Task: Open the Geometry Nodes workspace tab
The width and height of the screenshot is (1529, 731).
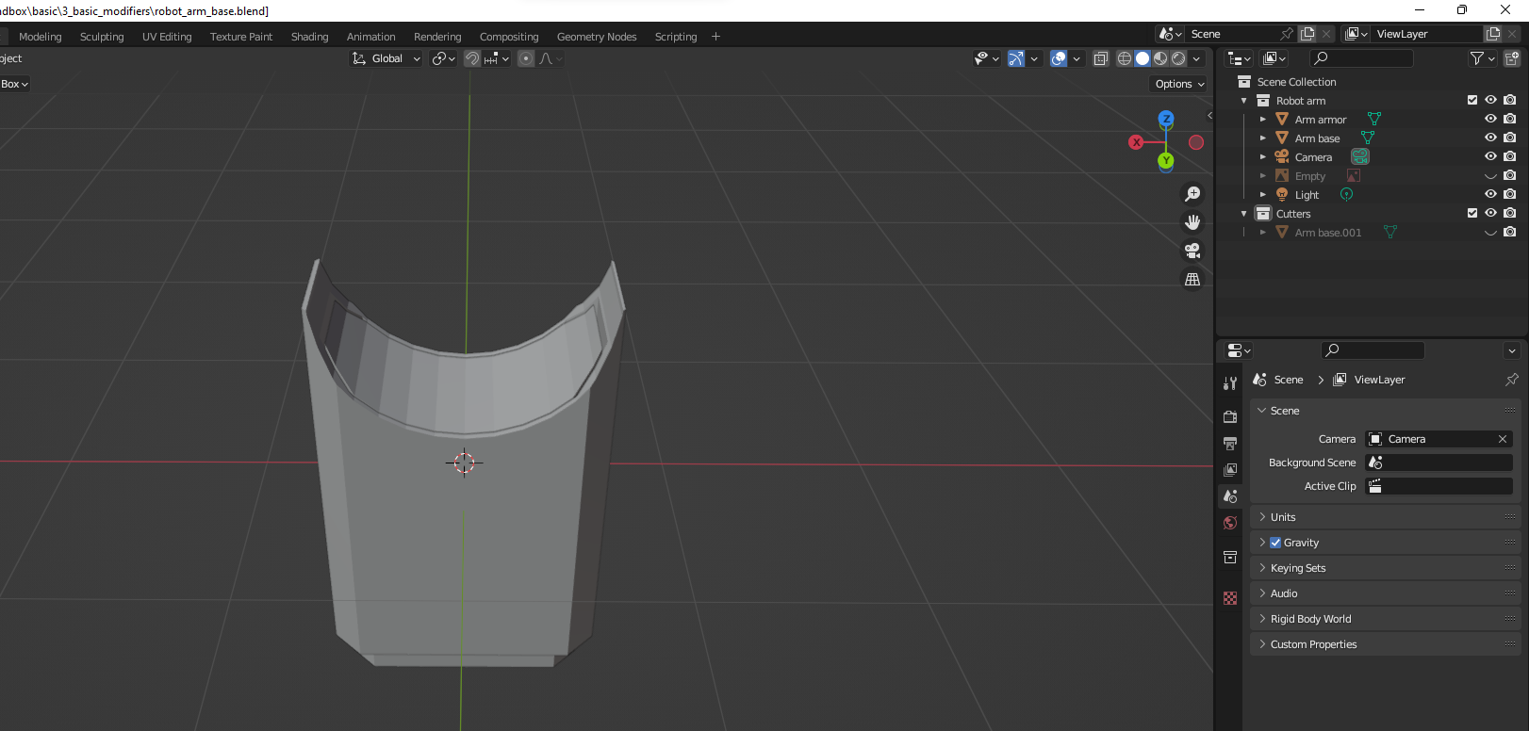Action: pyautogui.click(x=596, y=37)
